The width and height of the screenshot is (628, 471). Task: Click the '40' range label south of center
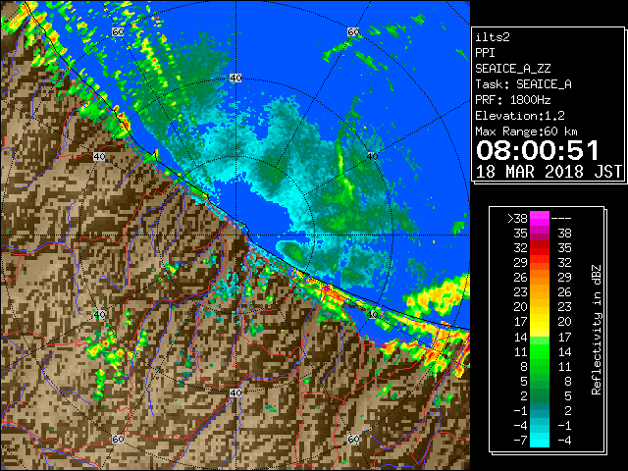235,392
